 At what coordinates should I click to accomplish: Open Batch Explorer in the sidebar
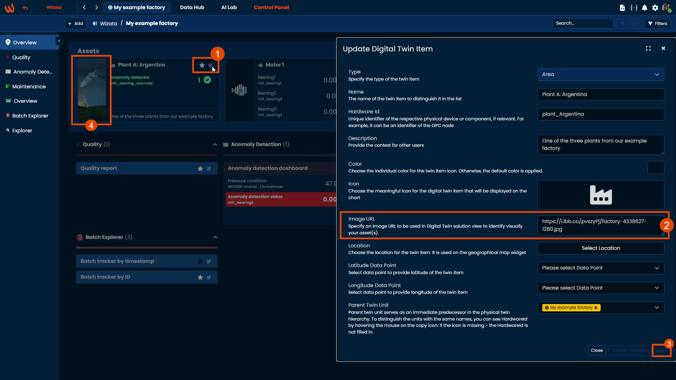click(30, 116)
